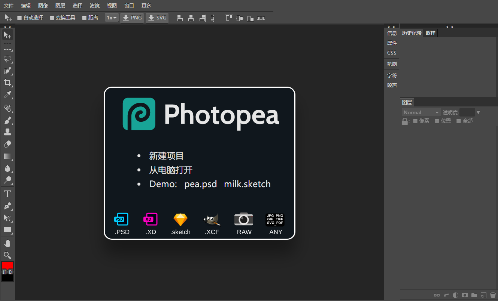This screenshot has width=498, height=301.
Task: Expand the Normal blend mode dropdown
Action: (x=421, y=112)
